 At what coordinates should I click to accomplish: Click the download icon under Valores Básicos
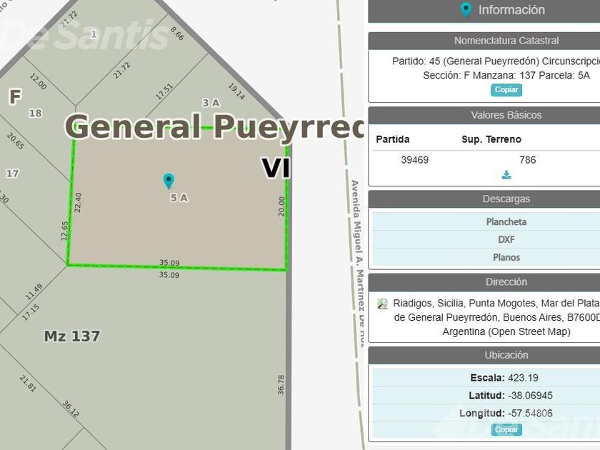[x=506, y=175]
